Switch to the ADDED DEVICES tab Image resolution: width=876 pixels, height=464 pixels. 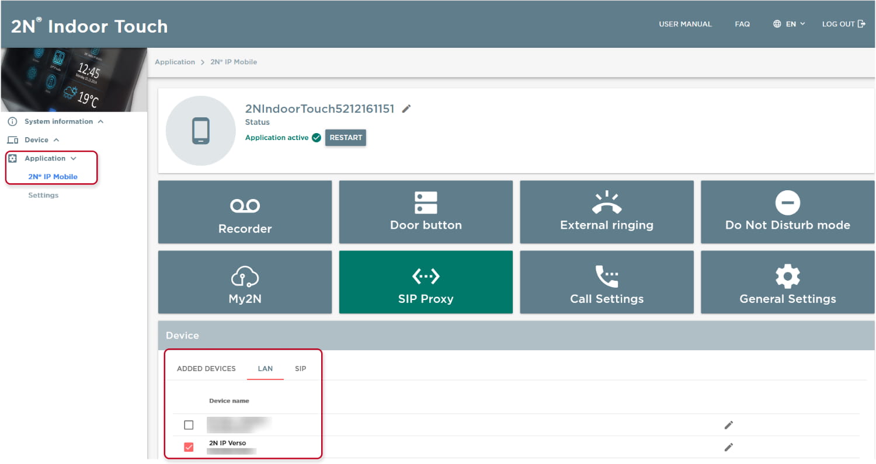206,369
